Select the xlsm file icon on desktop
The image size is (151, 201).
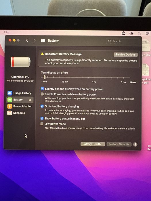tap(146, 45)
